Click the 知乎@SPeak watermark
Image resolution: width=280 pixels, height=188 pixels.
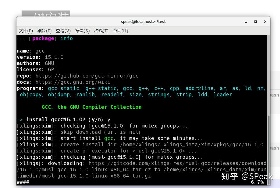(x=246, y=177)
